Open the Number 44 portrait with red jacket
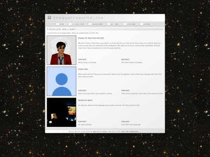 pyautogui.click(x=61, y=50)
